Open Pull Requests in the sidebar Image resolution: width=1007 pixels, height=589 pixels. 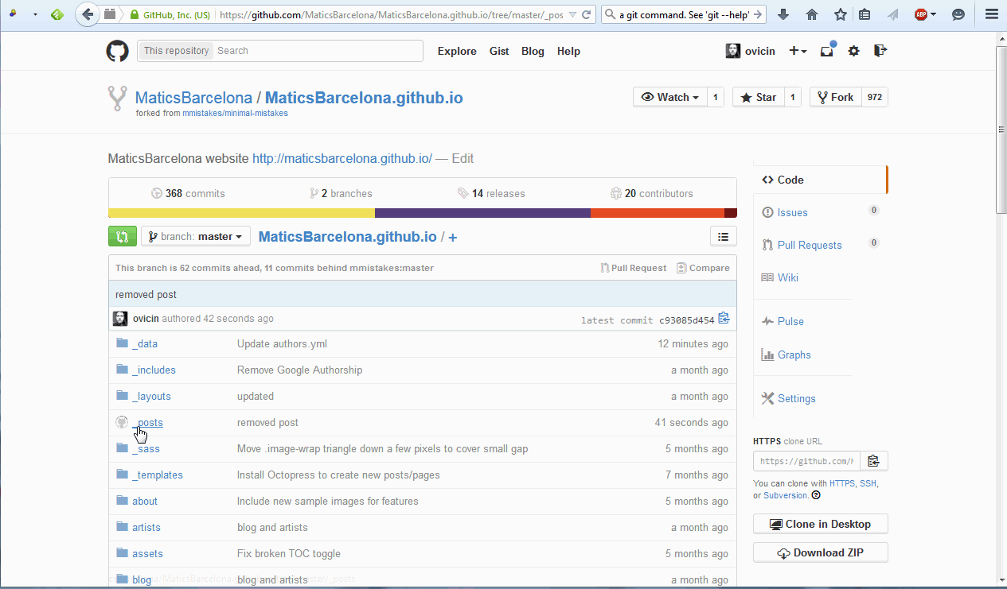[x=802, y=245]
